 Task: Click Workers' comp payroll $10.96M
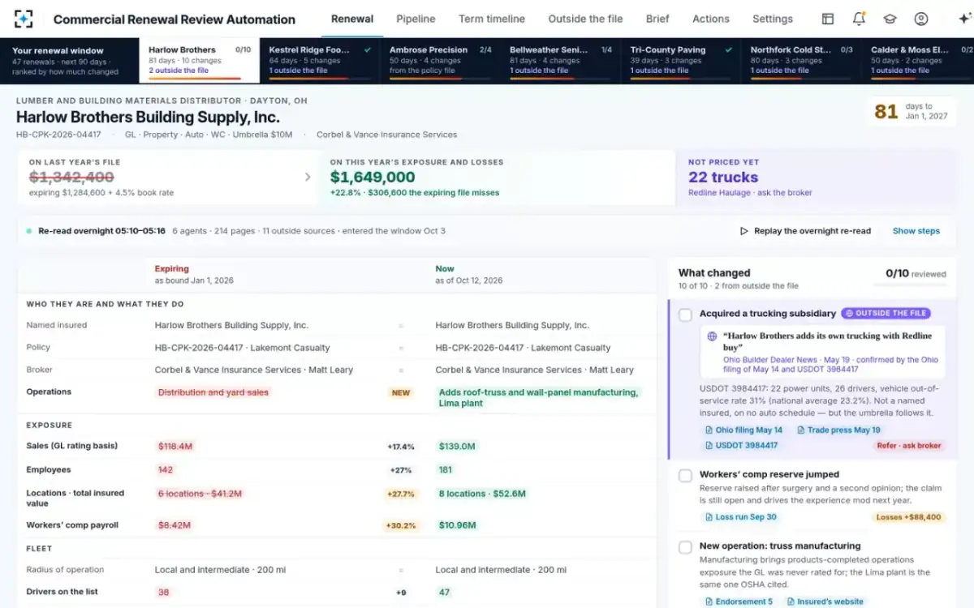pos(458,525)
